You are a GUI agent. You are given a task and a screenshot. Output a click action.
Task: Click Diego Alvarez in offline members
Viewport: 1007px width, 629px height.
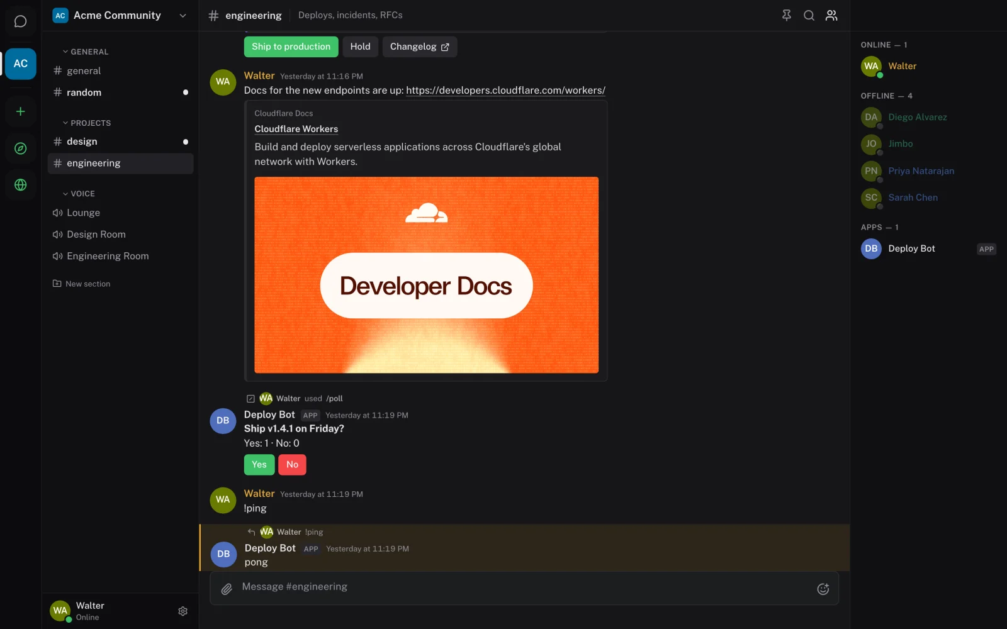[x=928, y=117]
